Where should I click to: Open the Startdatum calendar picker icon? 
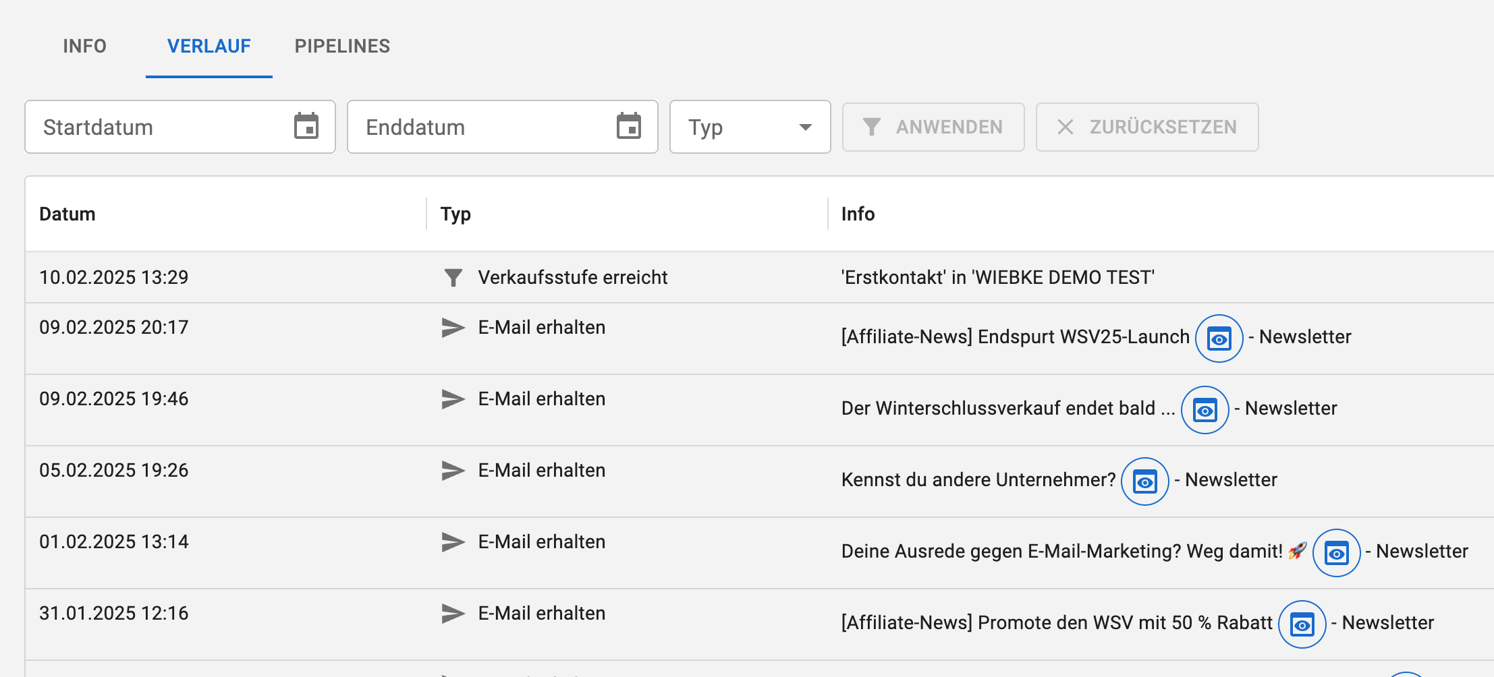pyautogui.click(x=306, y=126)
